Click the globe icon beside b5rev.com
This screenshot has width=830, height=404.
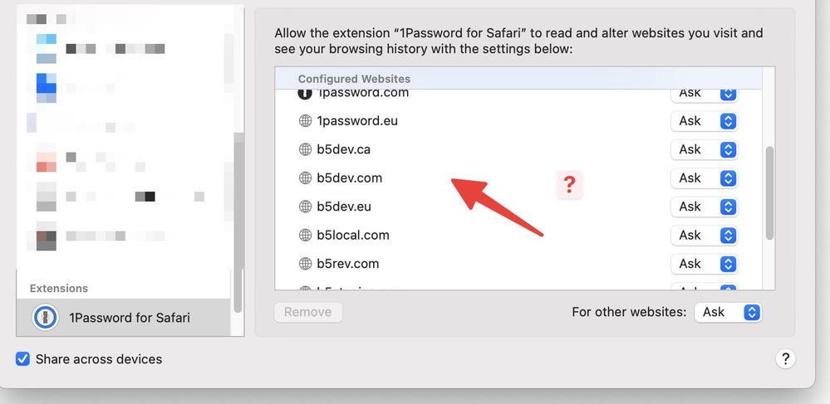coord(305,264)
